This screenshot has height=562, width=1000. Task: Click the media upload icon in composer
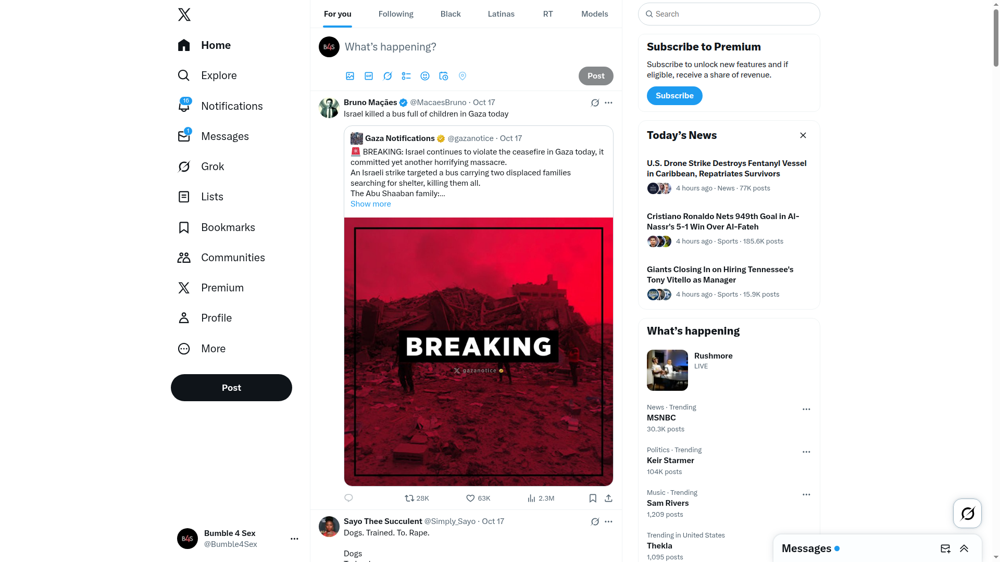tap(350, 76)
